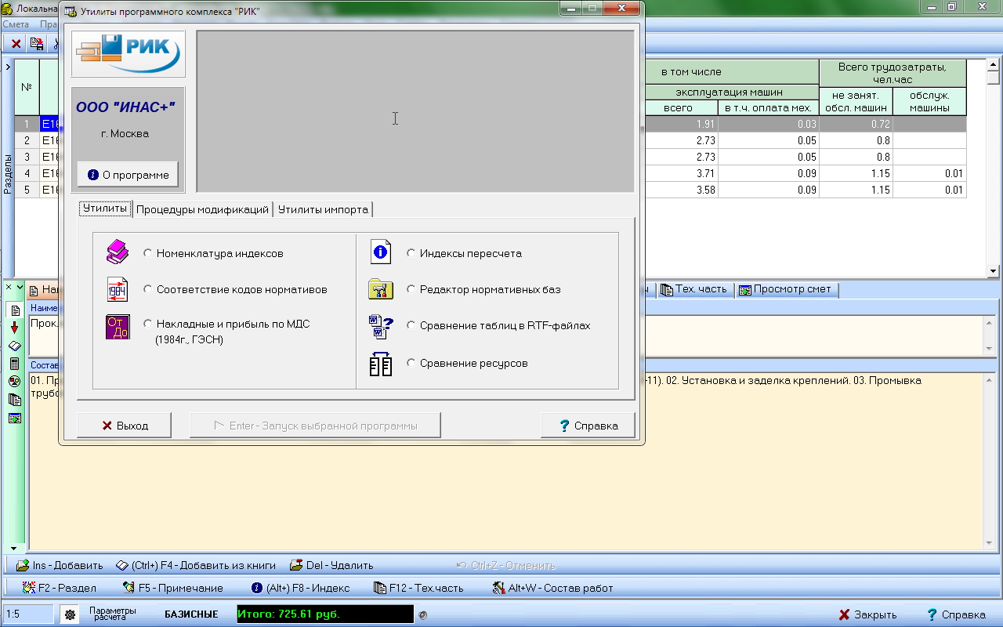Click the Ins - Добавить button
The image size is (1003, 627).
coord(60,565)
